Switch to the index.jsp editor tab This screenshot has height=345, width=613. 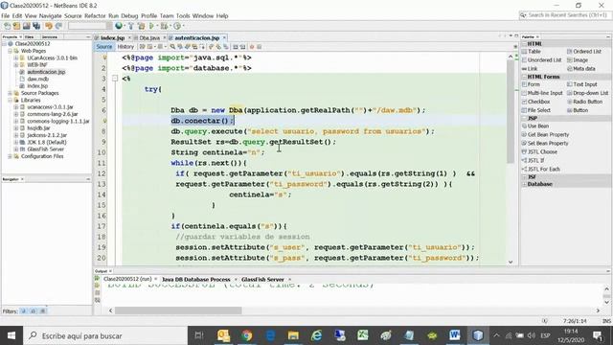tap(112, 38)
